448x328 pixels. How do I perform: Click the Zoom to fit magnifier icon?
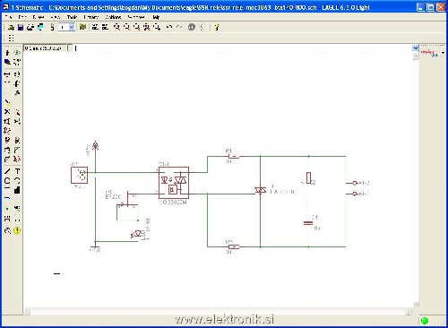[116, 27]
